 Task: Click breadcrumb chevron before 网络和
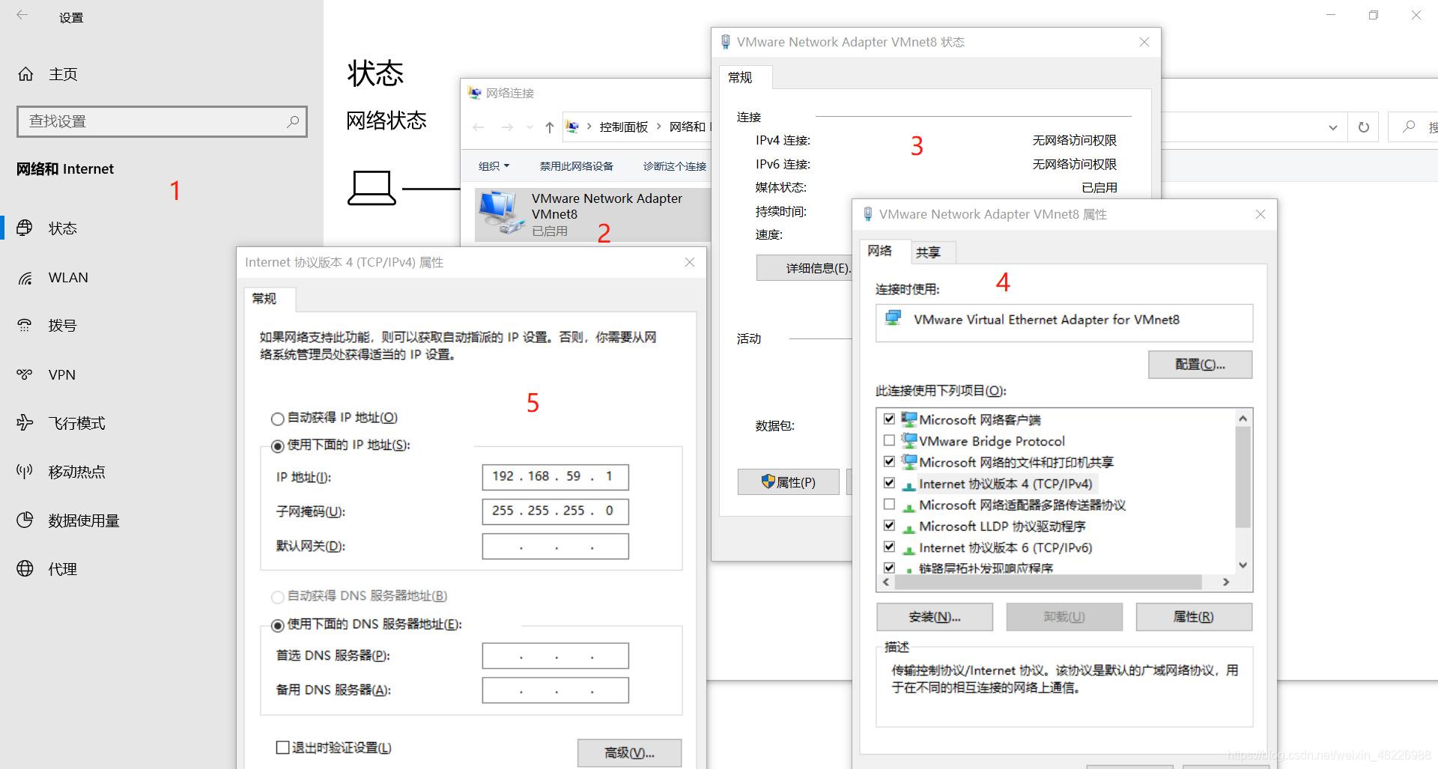tap(659, 127)
